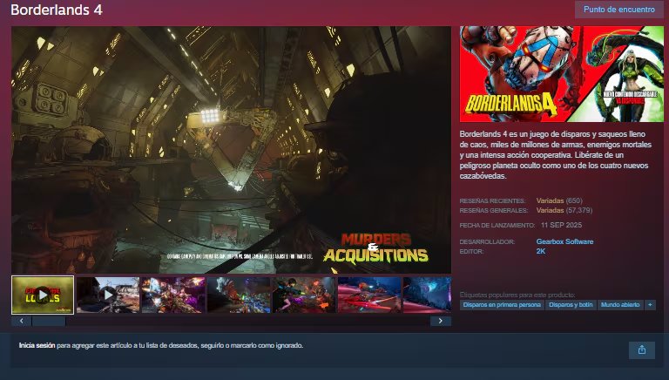
Task: Click the DESARROLLADOR label
Action: pos(487,242)
